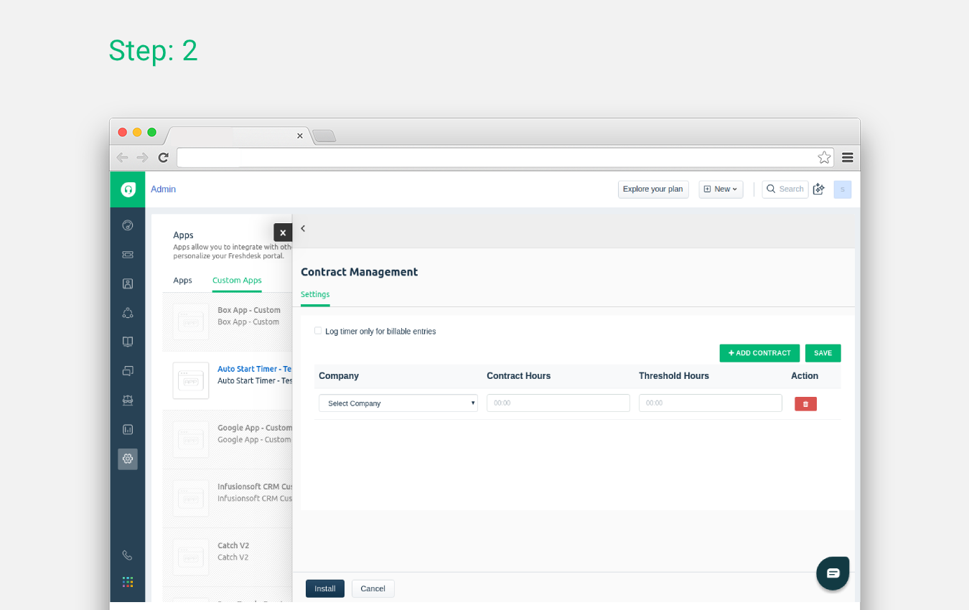Click the Cancel button
969x610 pixels.
pyautogui.click(x=373, y=588)
